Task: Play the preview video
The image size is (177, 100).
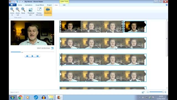Action: pyautogui.click(x=32, y=56)
